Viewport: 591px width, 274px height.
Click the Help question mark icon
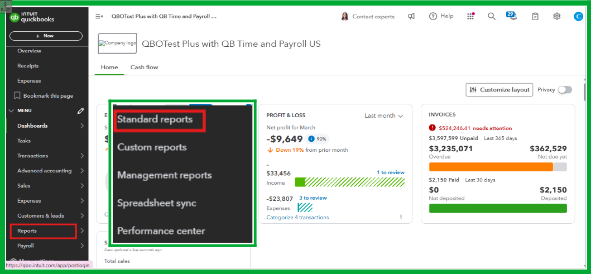[x=433, y=16]
